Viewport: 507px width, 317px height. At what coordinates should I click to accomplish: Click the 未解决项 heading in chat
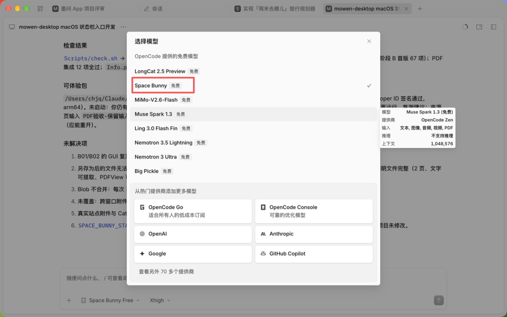pos(75,144)
